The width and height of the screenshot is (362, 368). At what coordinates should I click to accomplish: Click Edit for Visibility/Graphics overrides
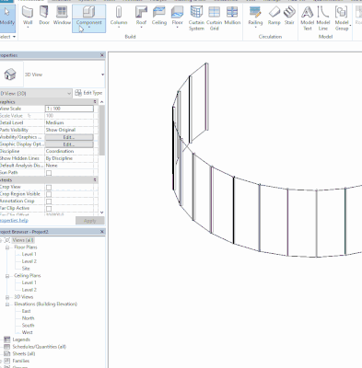point(69,137)
